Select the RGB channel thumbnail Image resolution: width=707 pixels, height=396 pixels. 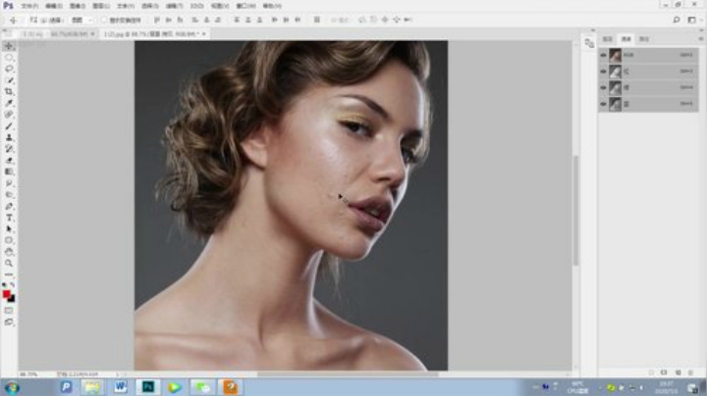615,55
